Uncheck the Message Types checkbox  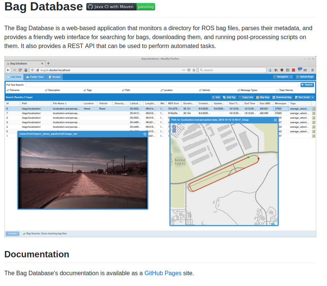239,90
